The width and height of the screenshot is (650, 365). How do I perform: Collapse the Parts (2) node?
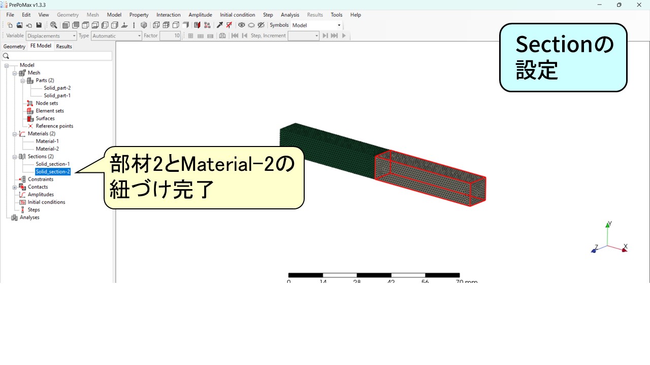23,81
